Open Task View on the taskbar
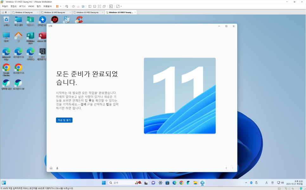306x190 pixels. (x=146, y=183)
